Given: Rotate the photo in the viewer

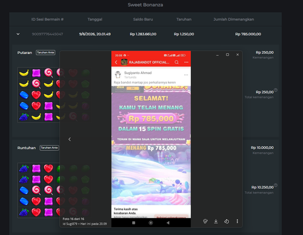Looking at the screenshot, I should pyautogui.click(x=227, y=221).
